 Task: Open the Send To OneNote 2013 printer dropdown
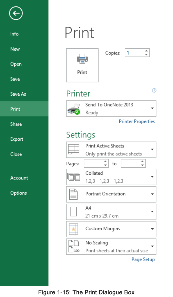[x=152, y=109]
